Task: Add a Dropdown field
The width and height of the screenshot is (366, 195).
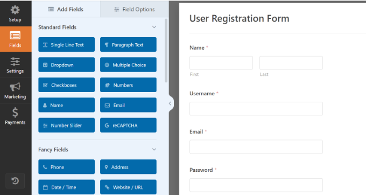Action: 67,65
